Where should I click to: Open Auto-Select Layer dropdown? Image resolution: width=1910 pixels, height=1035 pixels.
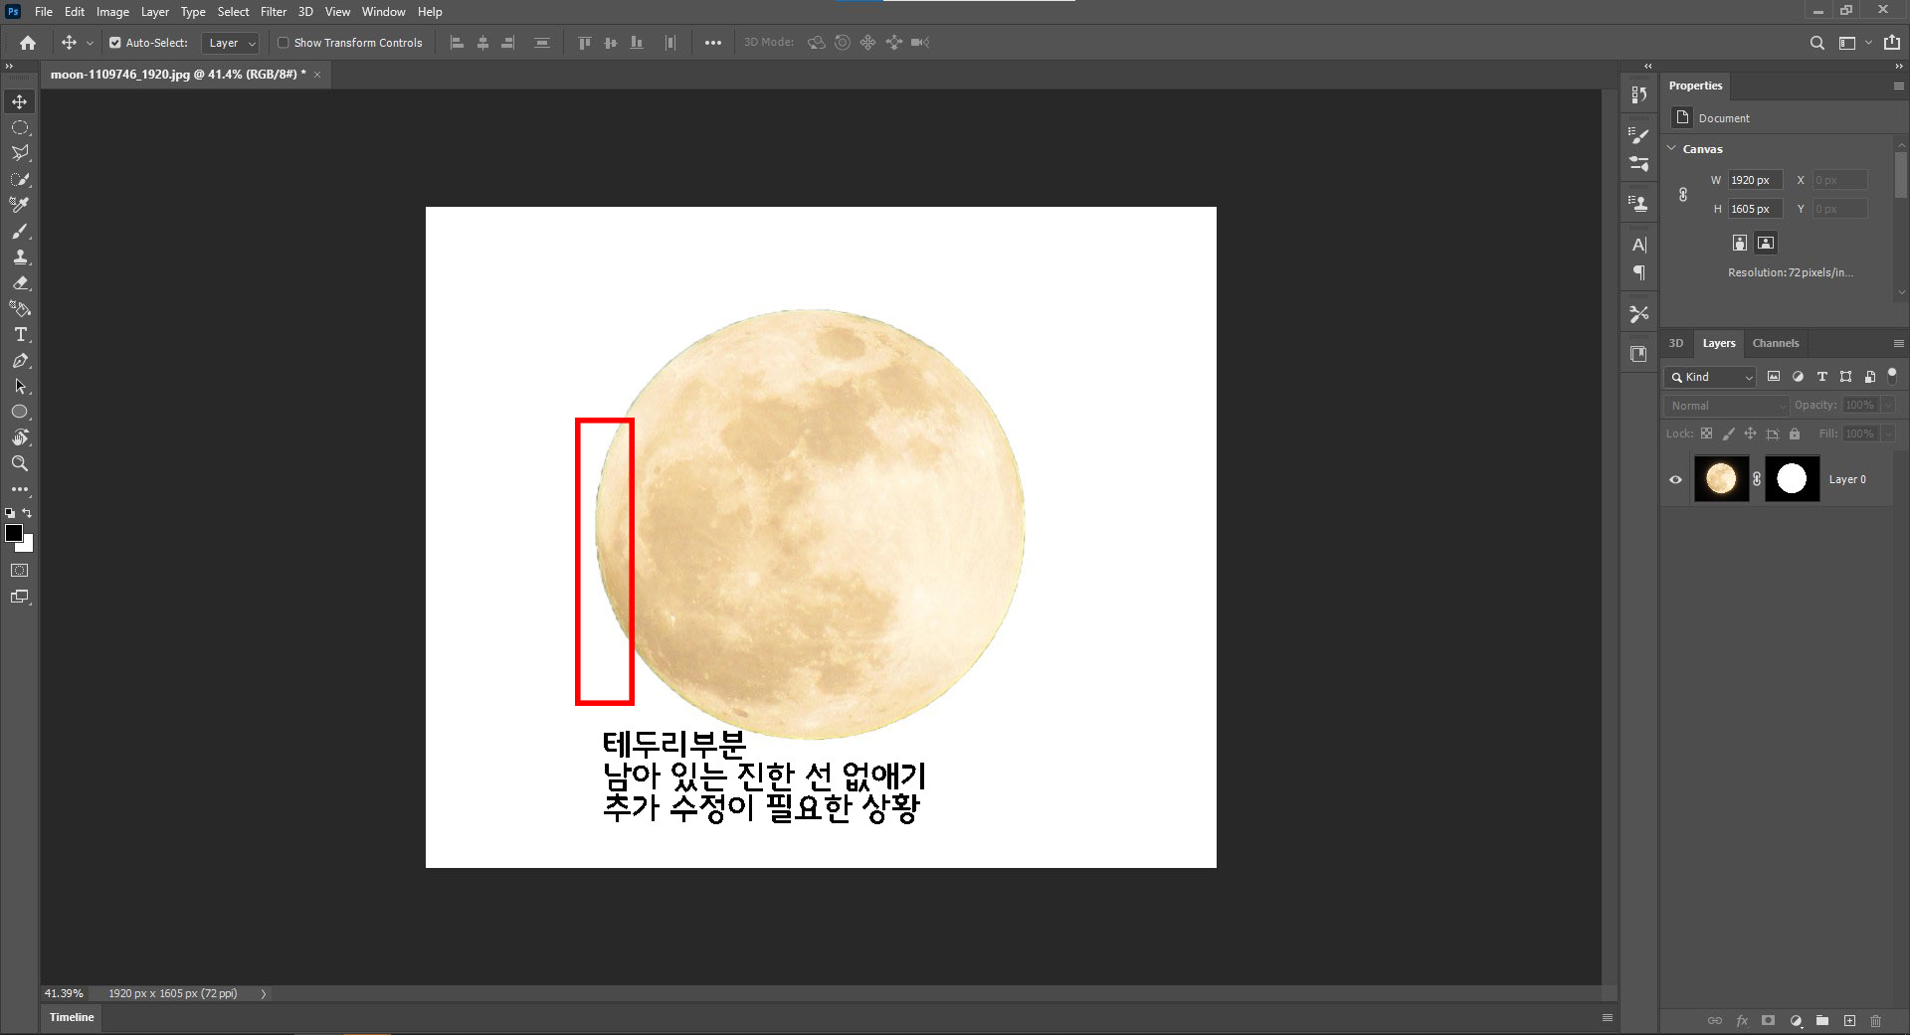(x=230, y=43)
